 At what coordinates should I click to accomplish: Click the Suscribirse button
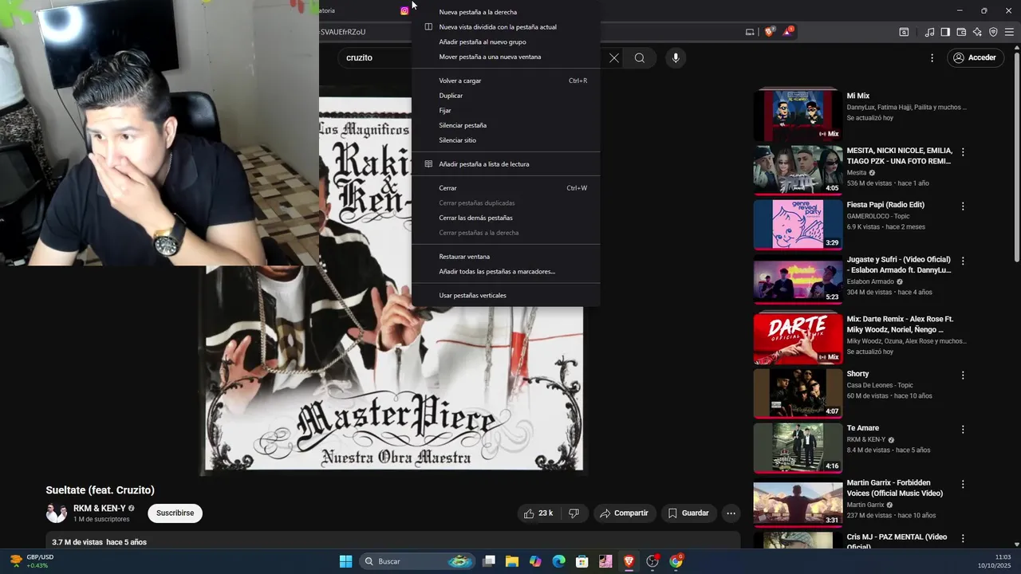coord(175,513)
